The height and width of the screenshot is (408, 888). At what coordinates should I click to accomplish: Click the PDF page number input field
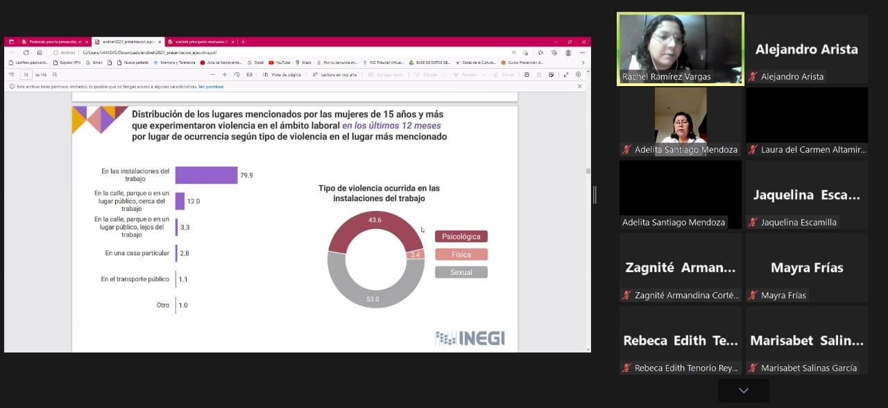26,74
